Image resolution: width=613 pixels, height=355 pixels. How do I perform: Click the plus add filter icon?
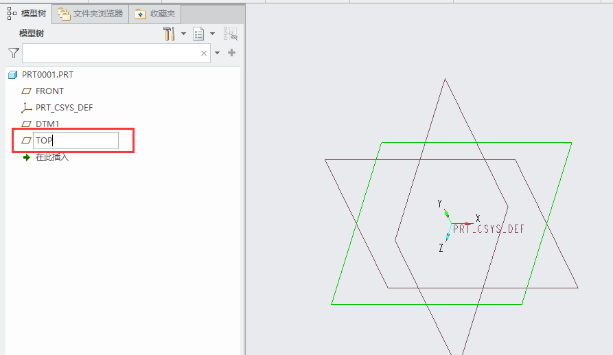click(231, 52)
